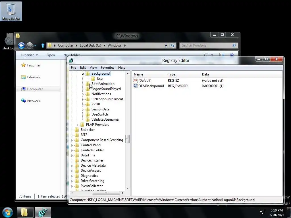Open the Favorites menu in Registry Editor

107,68
